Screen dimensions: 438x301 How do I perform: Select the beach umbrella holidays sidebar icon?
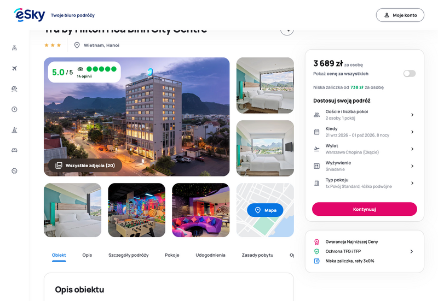coord(15,88)
